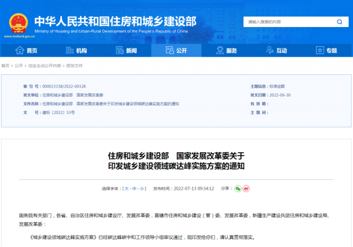
Task: Open the 公开 navigation tab
Action: point(176,51)
